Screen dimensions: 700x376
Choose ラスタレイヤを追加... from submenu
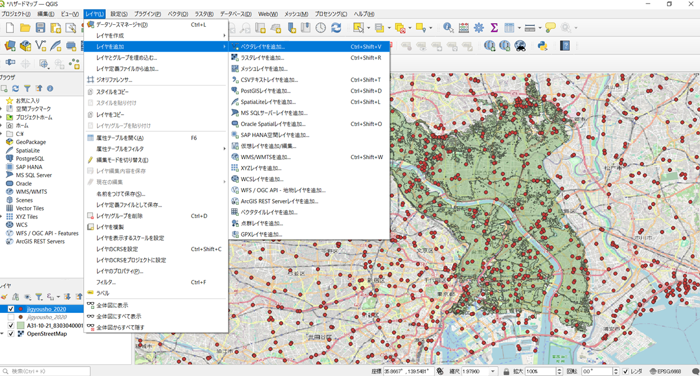[309, 58]
